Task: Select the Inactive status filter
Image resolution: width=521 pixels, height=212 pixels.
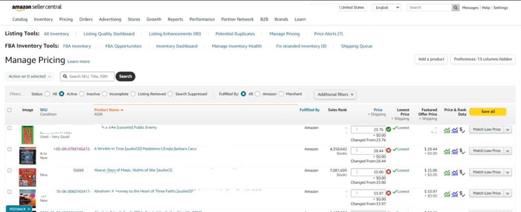Action: [x=82, y=94]
